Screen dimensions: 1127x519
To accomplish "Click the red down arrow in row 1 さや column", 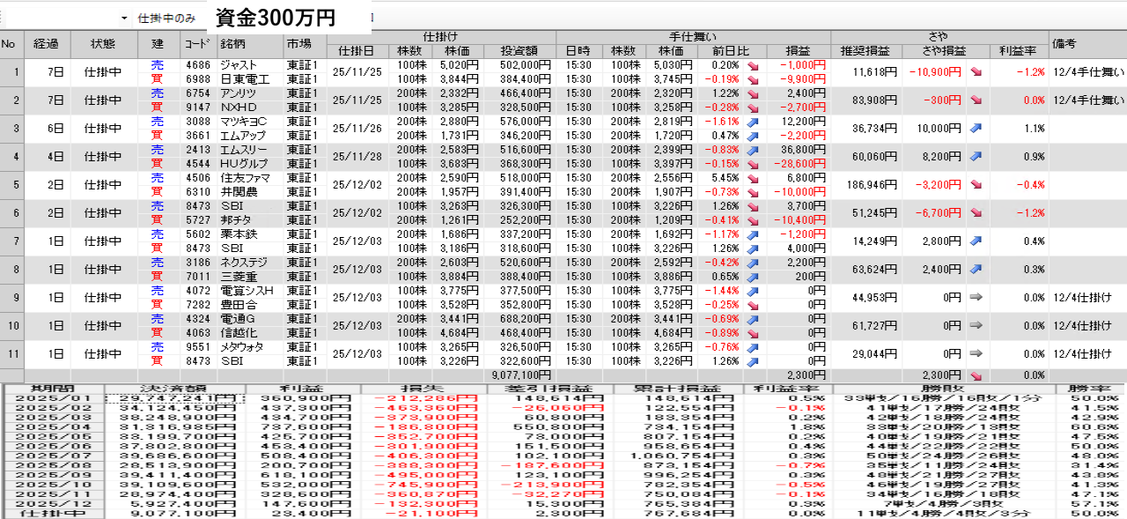I will (x=976, y=71).
